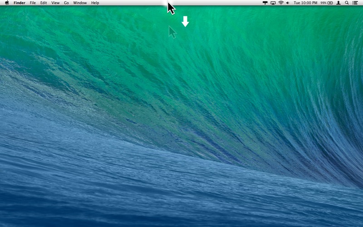Open the AirPlay display menu
Viewport: 363px width, 227px height.
273,3
